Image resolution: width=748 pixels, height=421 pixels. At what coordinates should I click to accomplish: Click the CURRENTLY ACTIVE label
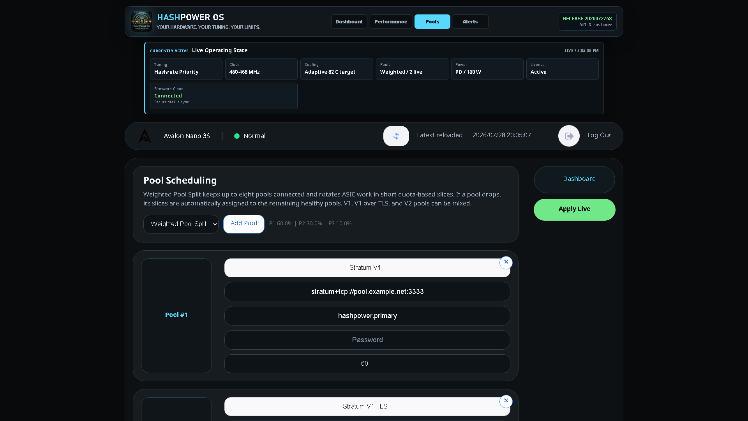[x=169, y=51]
